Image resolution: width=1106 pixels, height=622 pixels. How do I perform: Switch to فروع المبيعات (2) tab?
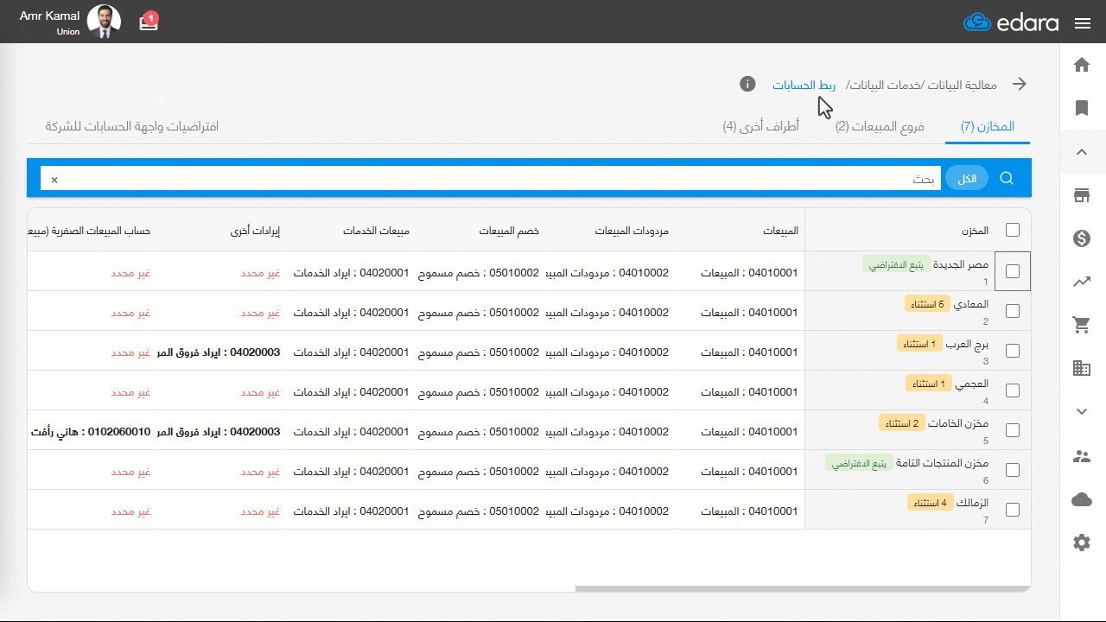(880, 127)
